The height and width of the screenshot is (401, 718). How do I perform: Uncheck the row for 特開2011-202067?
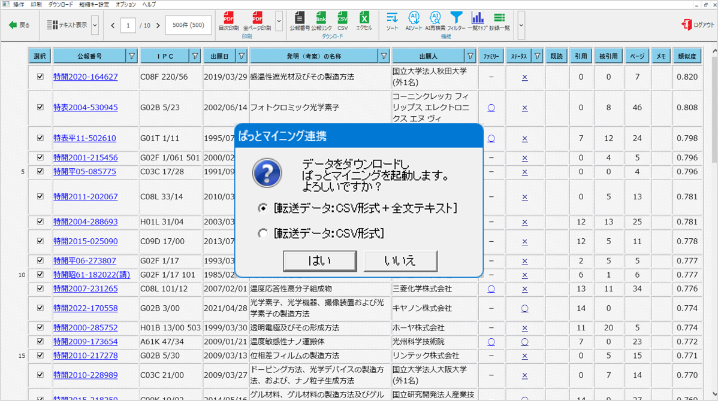[40, 196]
